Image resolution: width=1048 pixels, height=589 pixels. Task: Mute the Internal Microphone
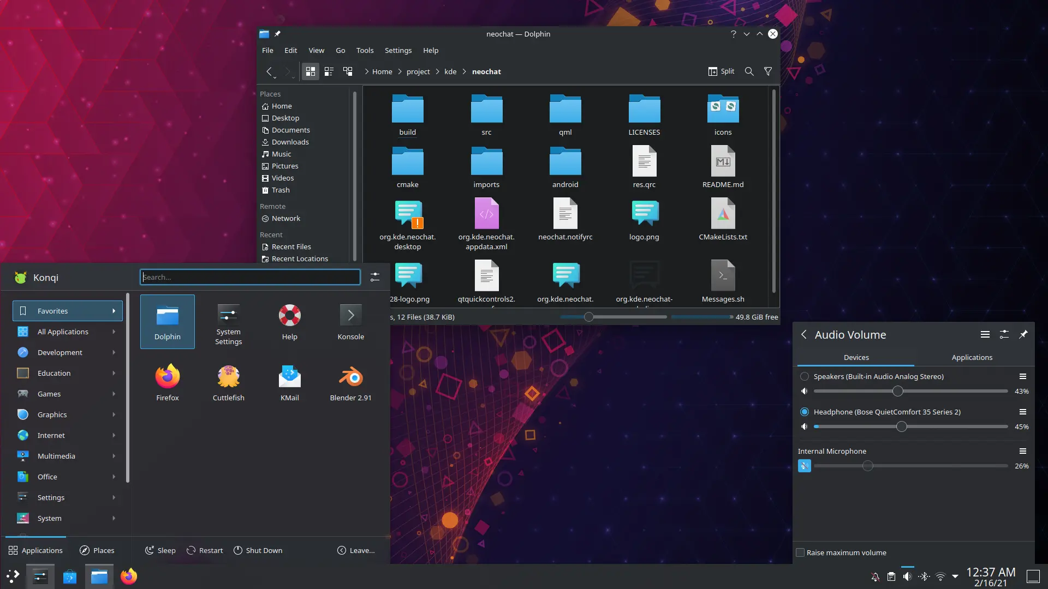coord(803,465)
